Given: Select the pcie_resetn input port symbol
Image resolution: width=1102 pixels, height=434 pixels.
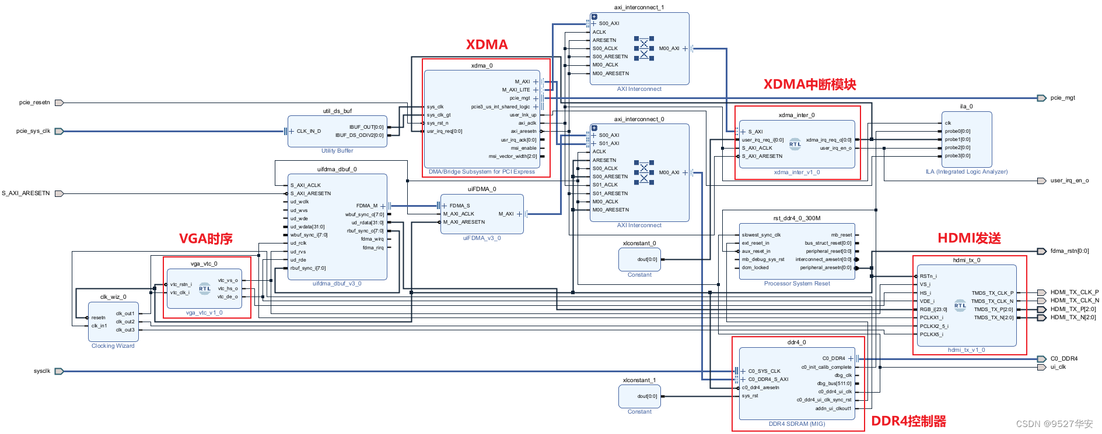Looking at the screenshot, I should click(59, 103).
